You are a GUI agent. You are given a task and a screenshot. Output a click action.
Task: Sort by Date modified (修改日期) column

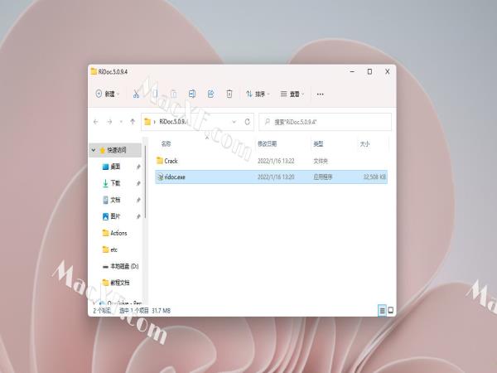pos(267,144)
